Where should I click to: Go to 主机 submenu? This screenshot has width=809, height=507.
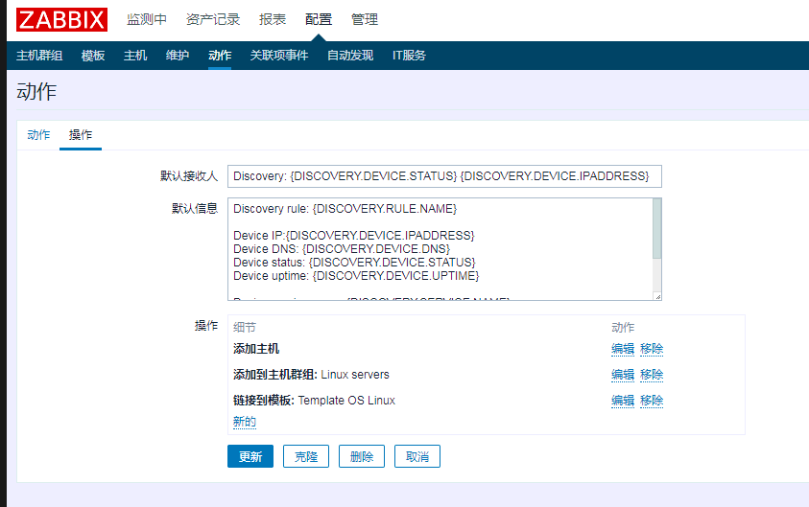[x=135, y=56]
